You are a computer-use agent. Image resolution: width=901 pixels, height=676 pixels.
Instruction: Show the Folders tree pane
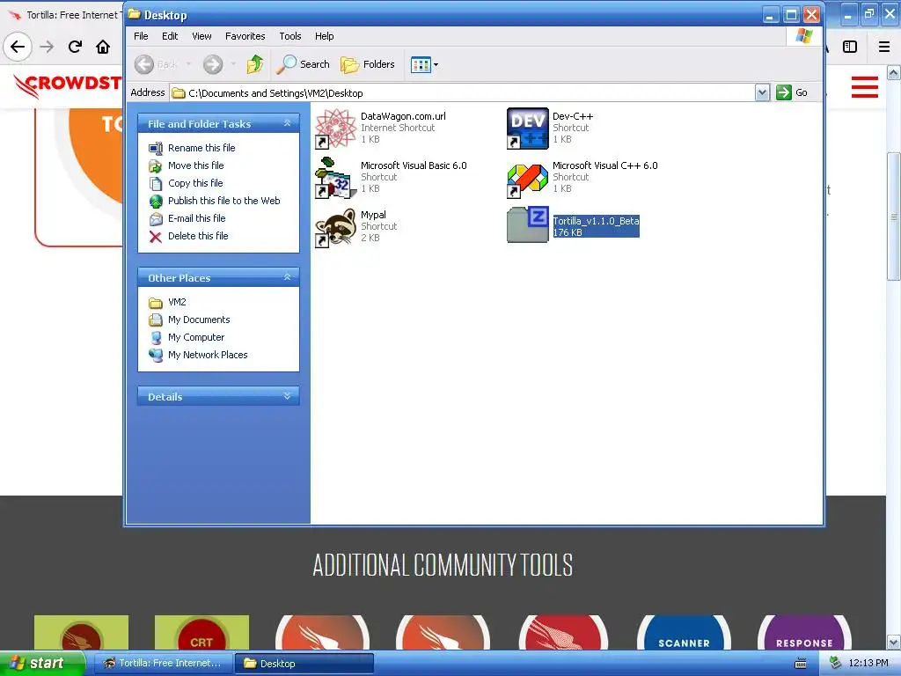tap(368, 64)
